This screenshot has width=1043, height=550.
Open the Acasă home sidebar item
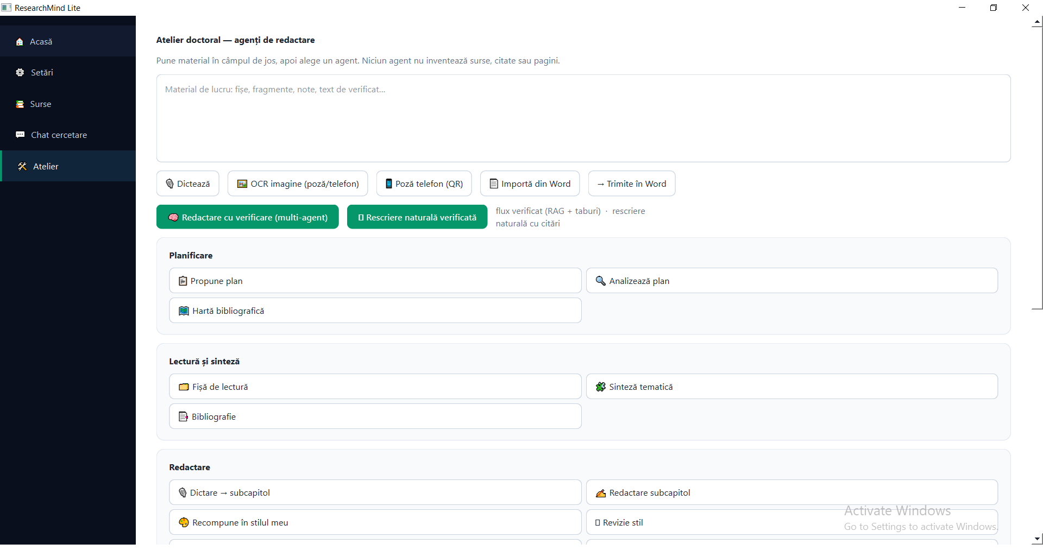tap(68, 41)
